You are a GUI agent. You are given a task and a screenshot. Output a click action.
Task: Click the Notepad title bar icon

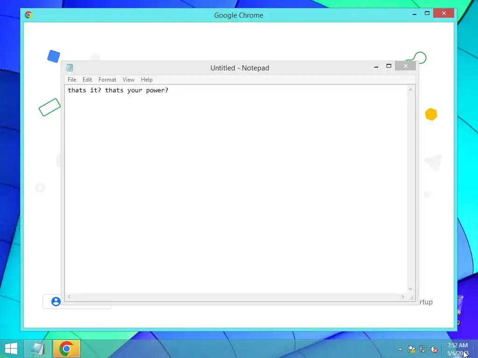click(x=70, y=68)
